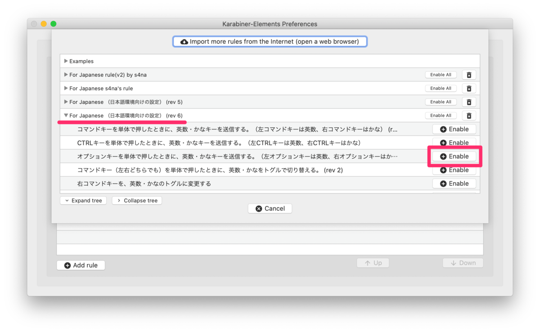Cancel the rule import sheet
This screenshot has width=540, height=332.
click(x=270, y=208)
